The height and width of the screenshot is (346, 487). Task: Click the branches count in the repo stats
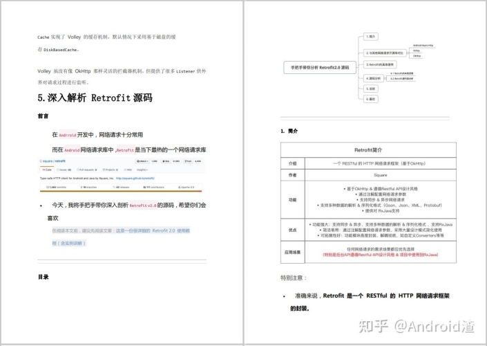pos(88,188)
